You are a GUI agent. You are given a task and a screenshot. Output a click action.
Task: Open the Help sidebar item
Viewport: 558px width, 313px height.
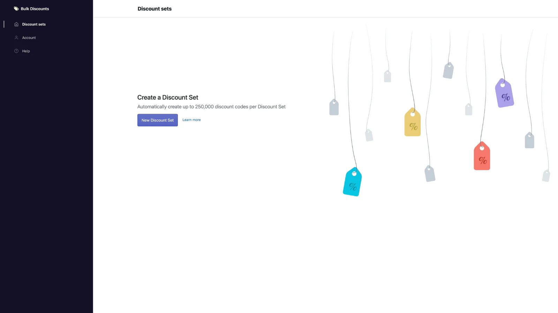tap(26, 51)
